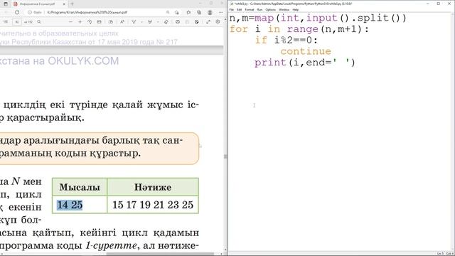Activate Read aloud in PDF toolbar
This screenshot has width=455, height=256.
pyautogui.click(x=122, y=22)
